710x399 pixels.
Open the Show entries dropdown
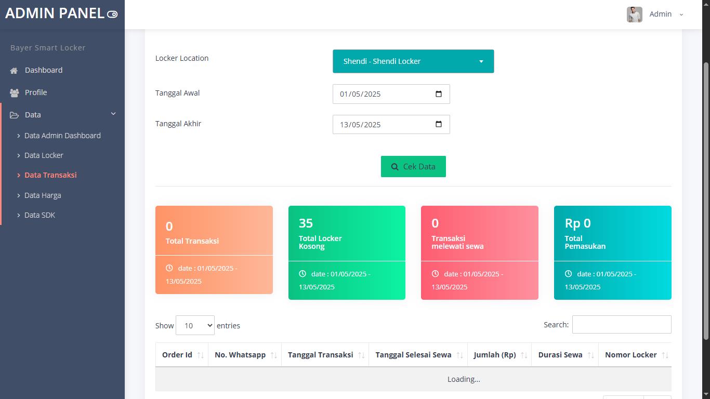(195, 325)
